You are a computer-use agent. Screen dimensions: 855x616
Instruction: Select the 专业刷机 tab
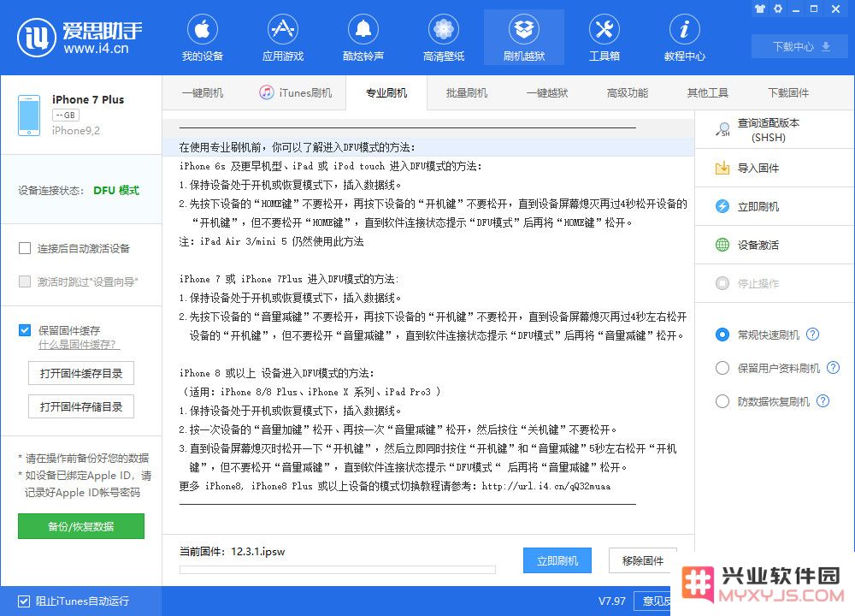[386, 93]
